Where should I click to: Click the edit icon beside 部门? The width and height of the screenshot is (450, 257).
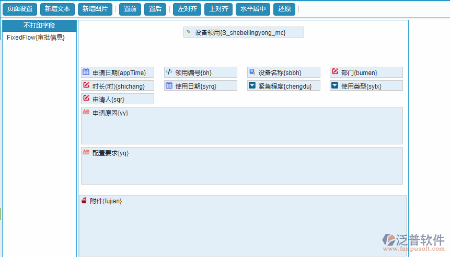pyautogui.click(x=335, y=72)
